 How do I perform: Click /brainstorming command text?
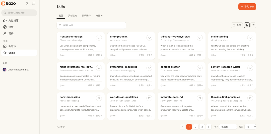point(219,40)
